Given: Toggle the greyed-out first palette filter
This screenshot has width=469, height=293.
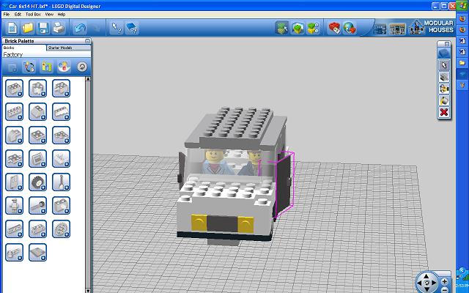Looking at the screenshot, I should pos(12,67).
